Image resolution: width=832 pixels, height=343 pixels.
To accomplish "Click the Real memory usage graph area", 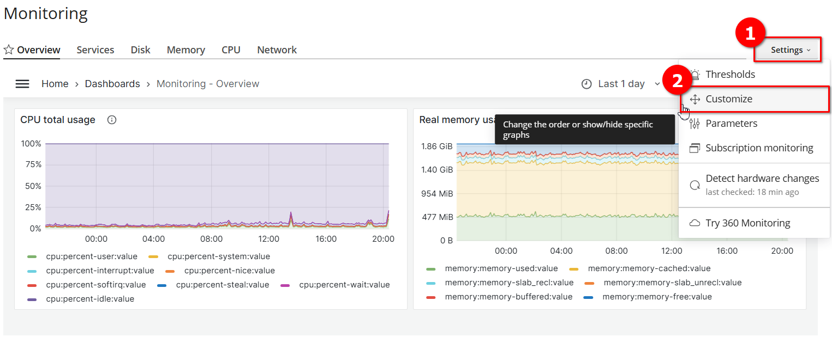I will 566,193.
